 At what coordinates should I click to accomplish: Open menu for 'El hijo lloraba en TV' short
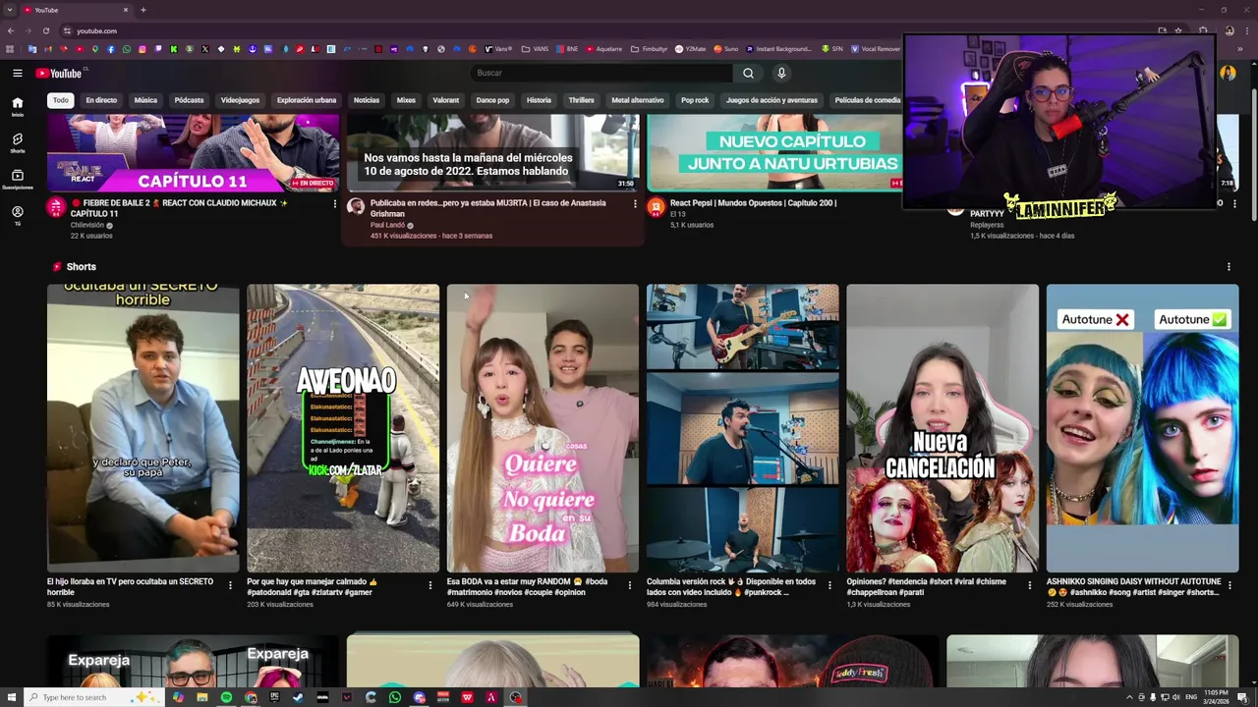click(x=230, y=585)
